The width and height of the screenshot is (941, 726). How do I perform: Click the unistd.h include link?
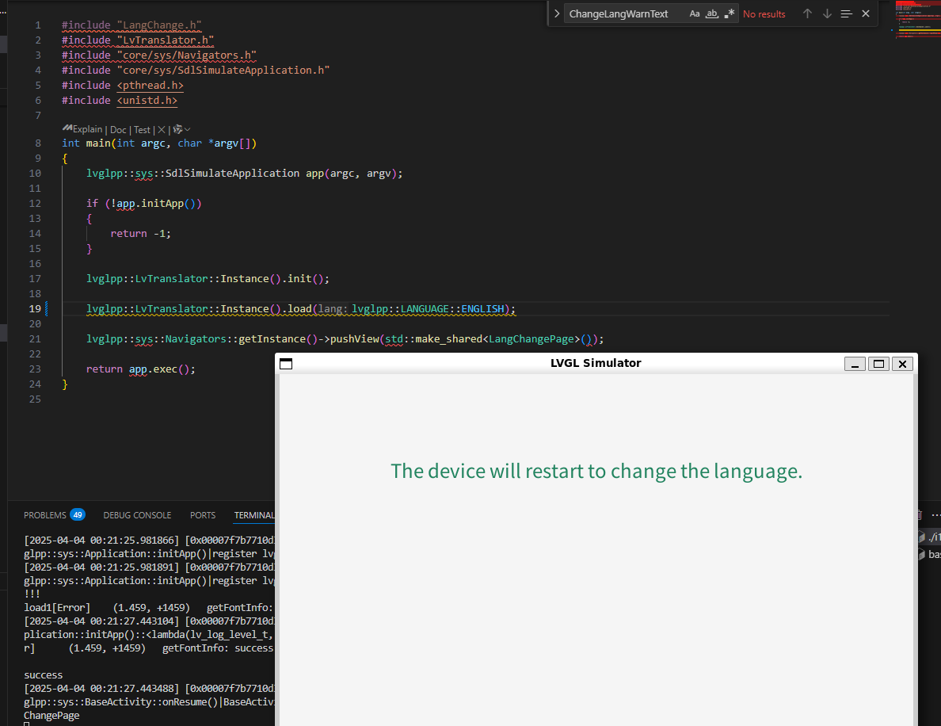[147, 101]
